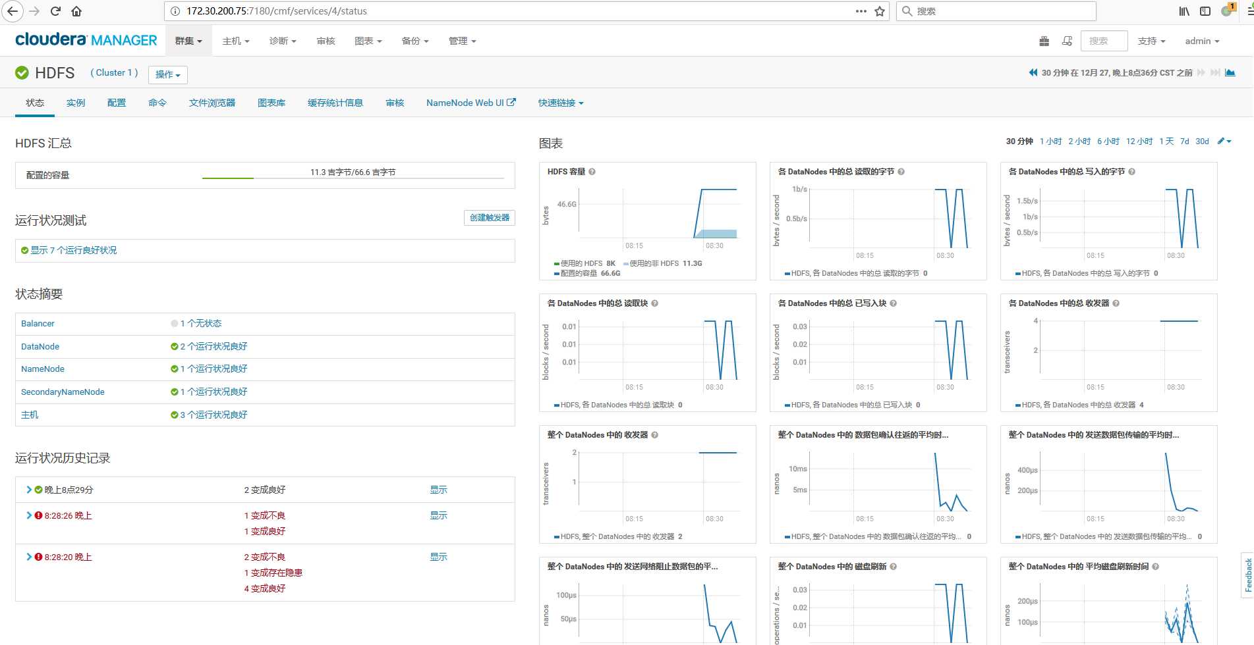This screenshot has height=645, width=1254.
Task: Open the Feedback side tab
Action: click(1247, 575)
